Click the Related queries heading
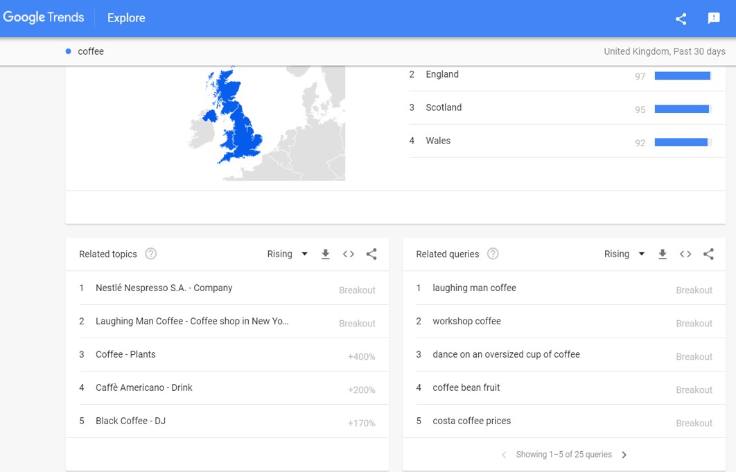 (x=447, y=254)
